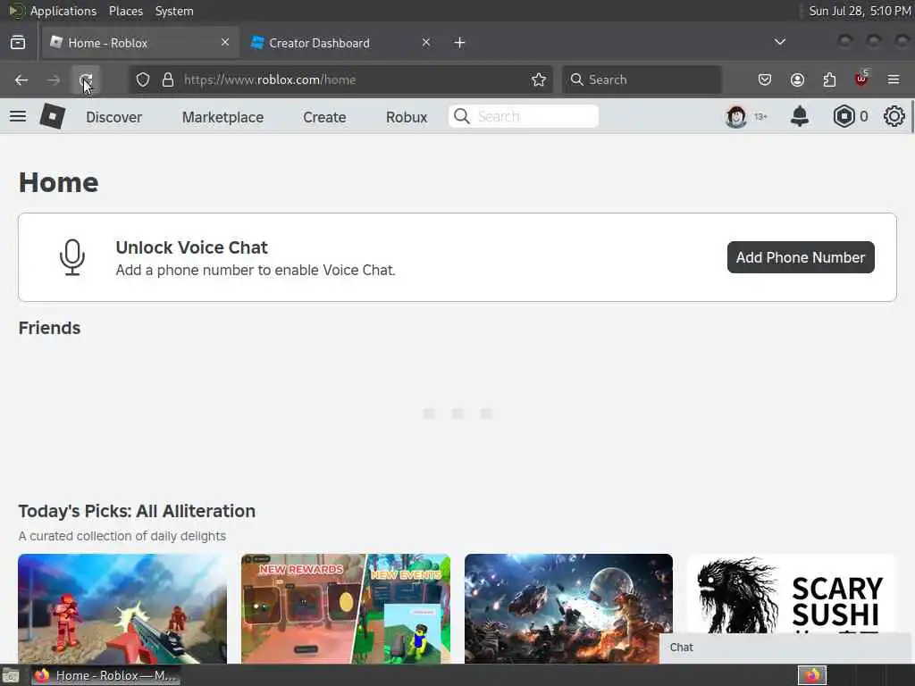Open the Marketplace page

tap(222, 117)
